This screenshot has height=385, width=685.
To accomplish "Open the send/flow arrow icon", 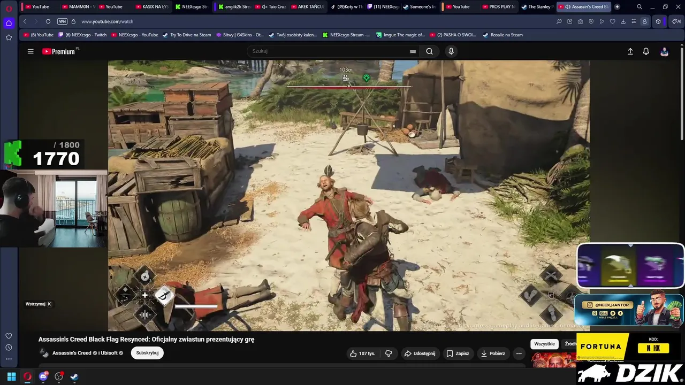I will [602, 21].
